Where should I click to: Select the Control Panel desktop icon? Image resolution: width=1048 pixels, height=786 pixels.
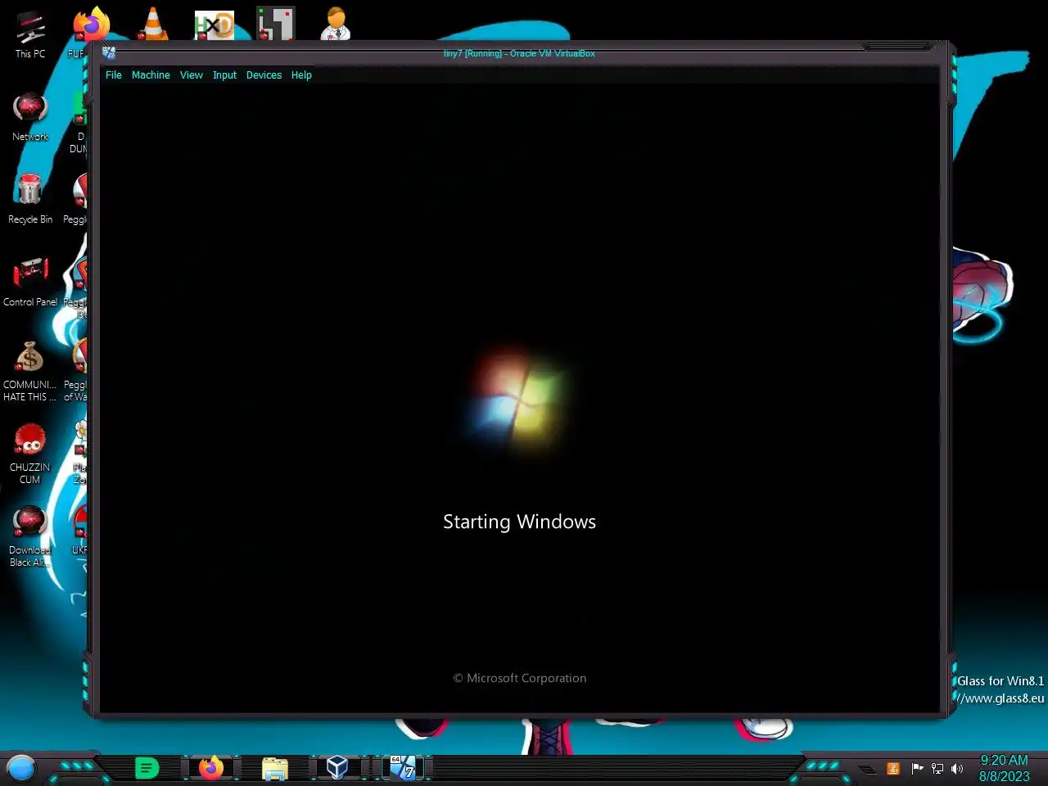coord(30,282)
